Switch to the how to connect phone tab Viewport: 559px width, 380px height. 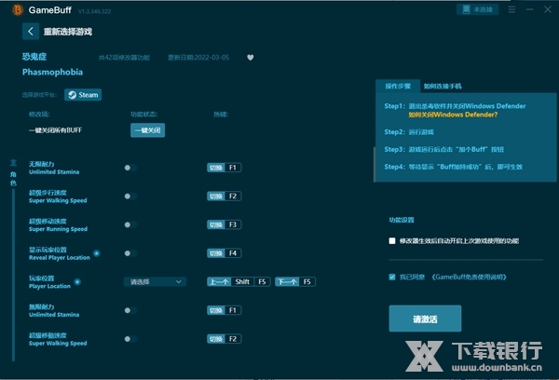coord(443,86)
